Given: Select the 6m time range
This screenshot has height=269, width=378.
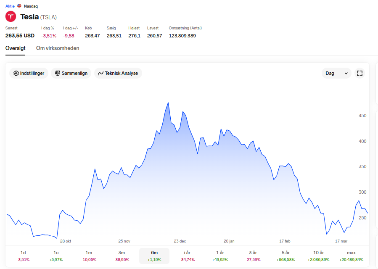Looking at the screenshot, I should (154, 256).
